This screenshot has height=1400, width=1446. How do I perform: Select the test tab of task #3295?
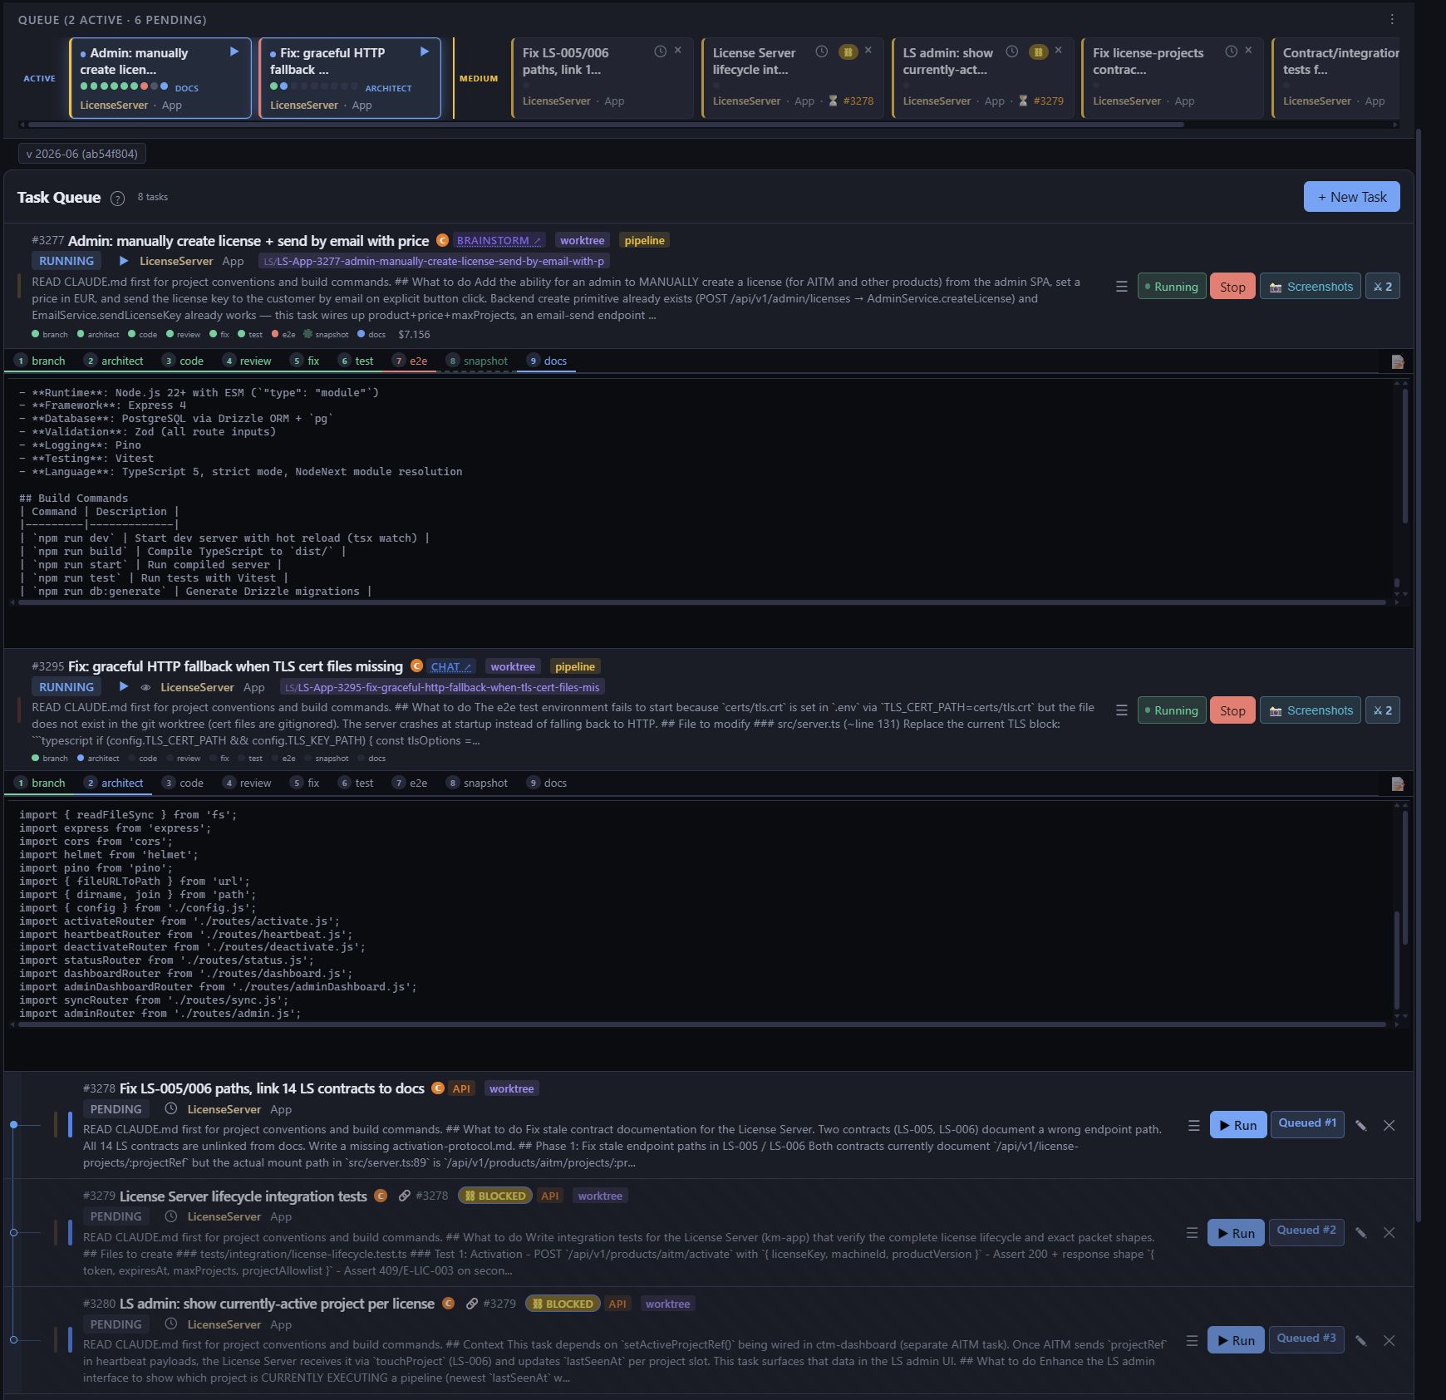(356, 783)
